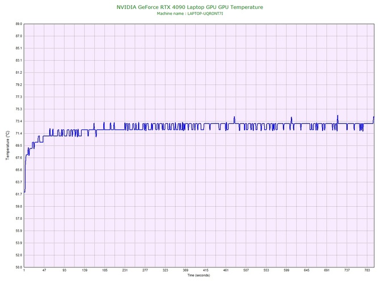Click the 'Temperature (°C)' y-axis label

[x=7, y=145]
